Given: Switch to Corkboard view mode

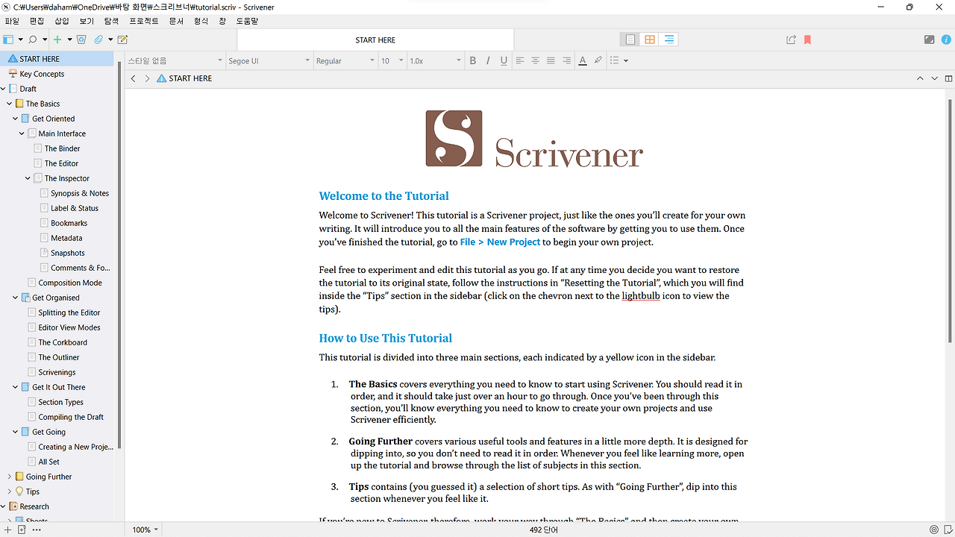Looking at the screenshot, I should click(x=650, y=40).
